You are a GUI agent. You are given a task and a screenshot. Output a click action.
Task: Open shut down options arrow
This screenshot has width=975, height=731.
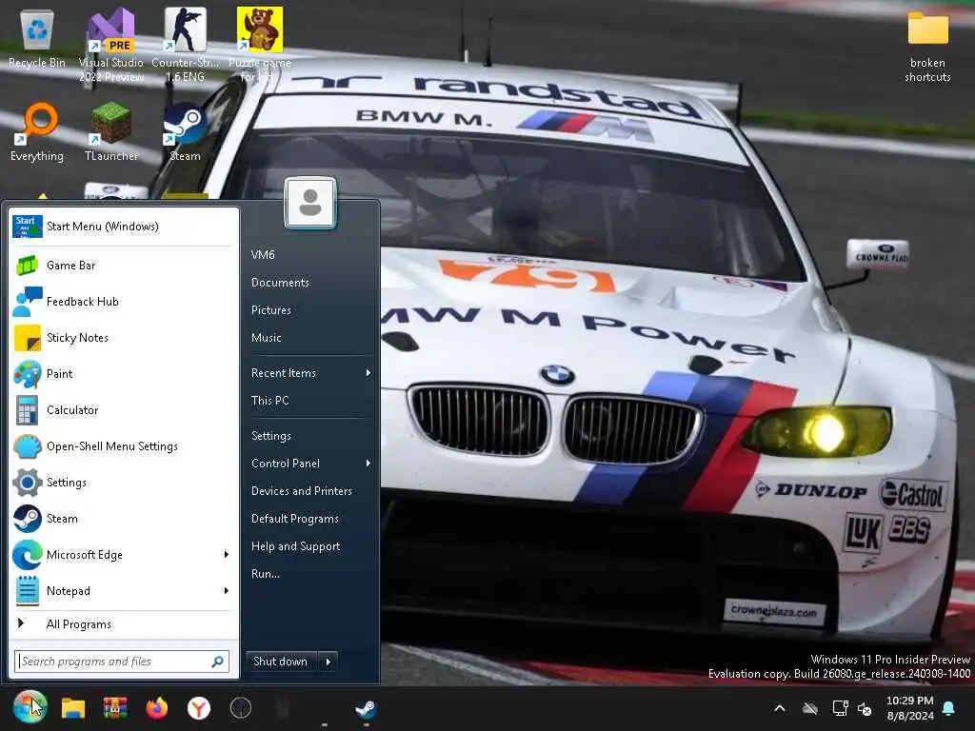[328, 662]
